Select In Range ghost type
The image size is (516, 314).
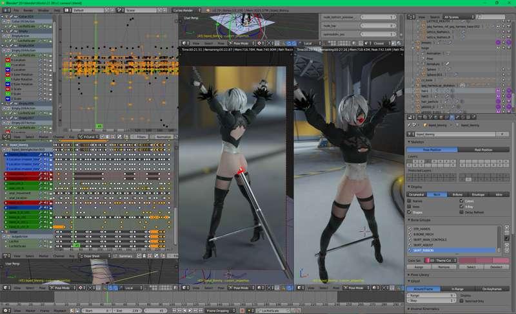[458, 289]
